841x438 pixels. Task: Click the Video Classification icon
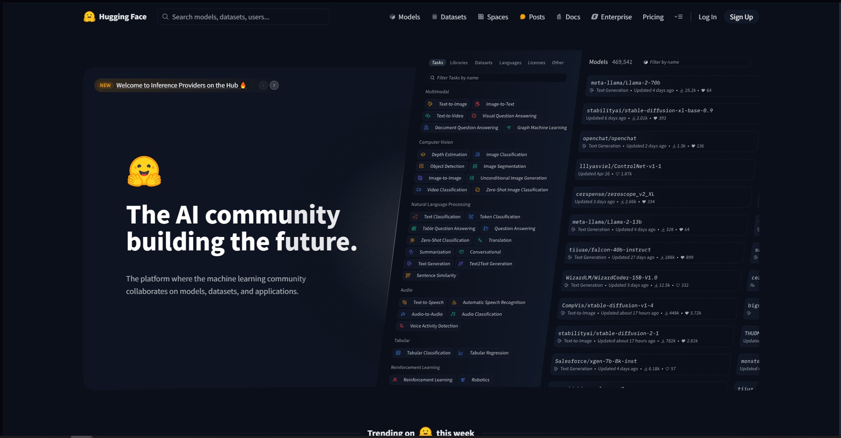(418, 190)
